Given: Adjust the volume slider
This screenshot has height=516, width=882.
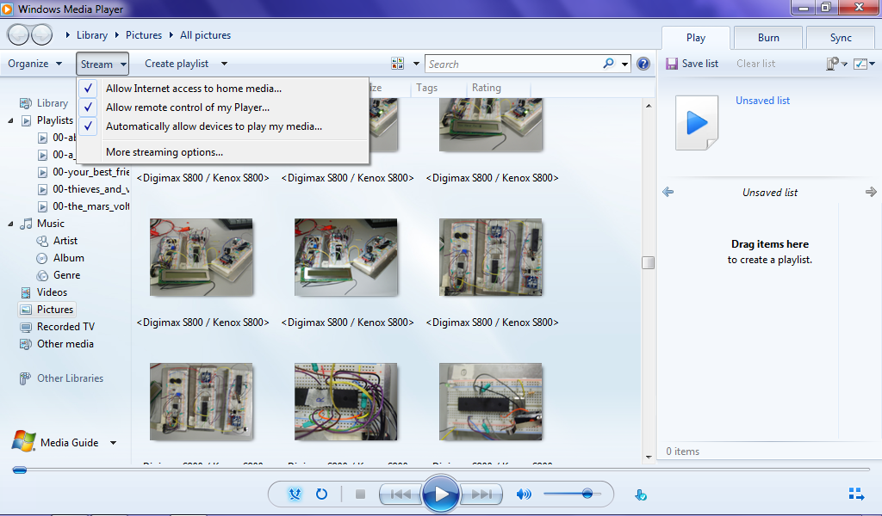Looking at the screenshot, I should click(587, 494).
